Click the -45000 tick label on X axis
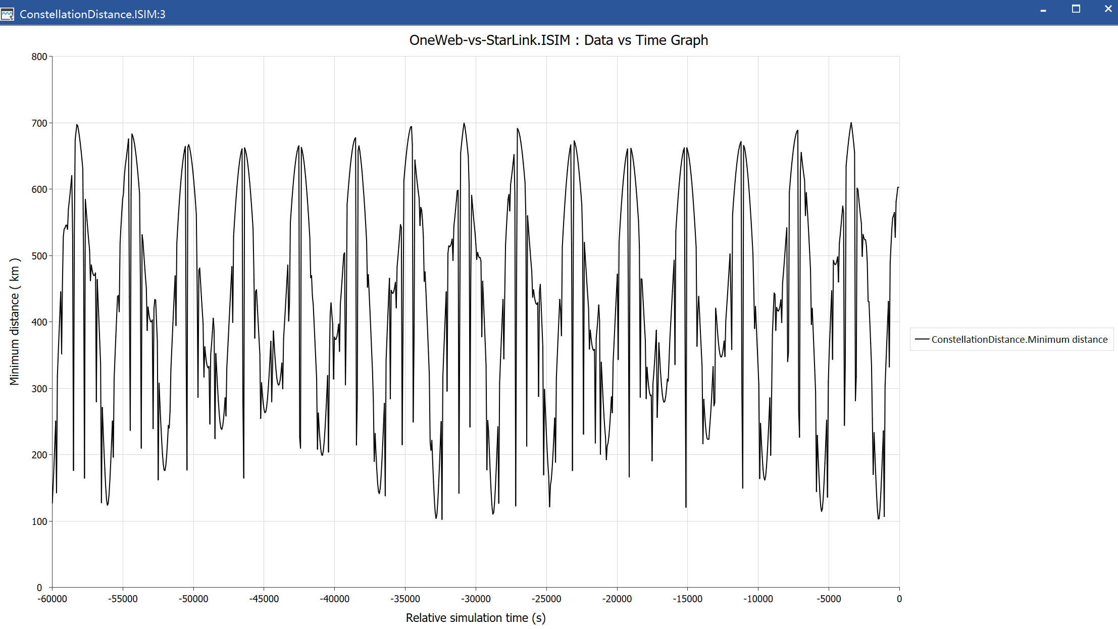The height and width of the screenshot is (629, 1118). click(264, 599)
